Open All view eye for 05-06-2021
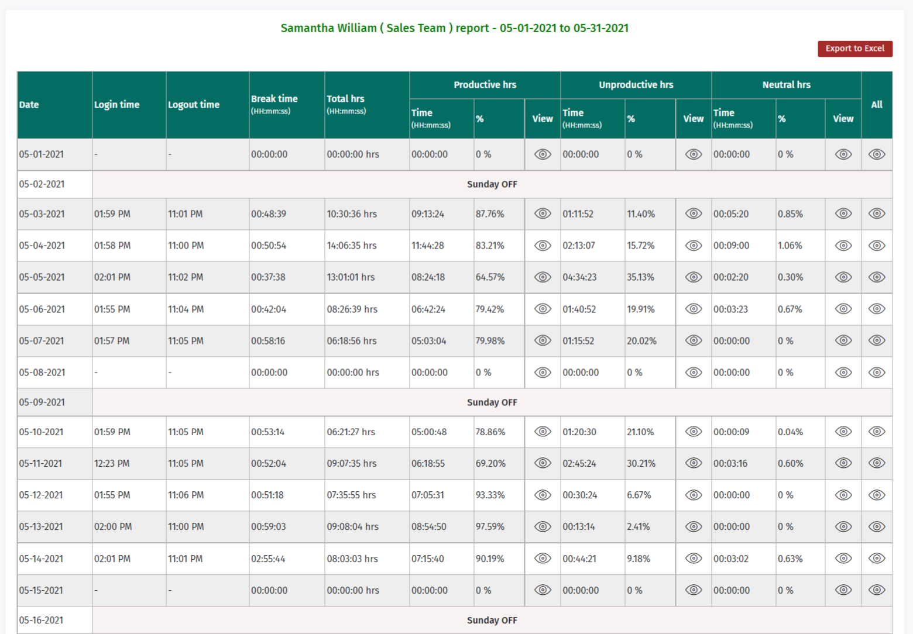Viewport: 913px width, 634px height. point(877,309)
